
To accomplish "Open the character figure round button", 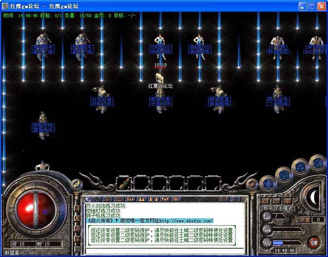I will 268,183.
